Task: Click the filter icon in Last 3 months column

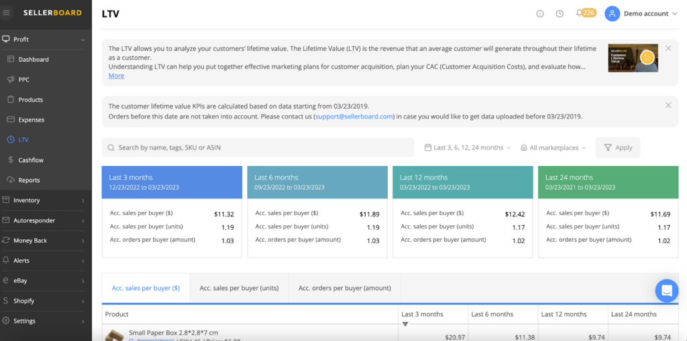Action: point(405,324)
